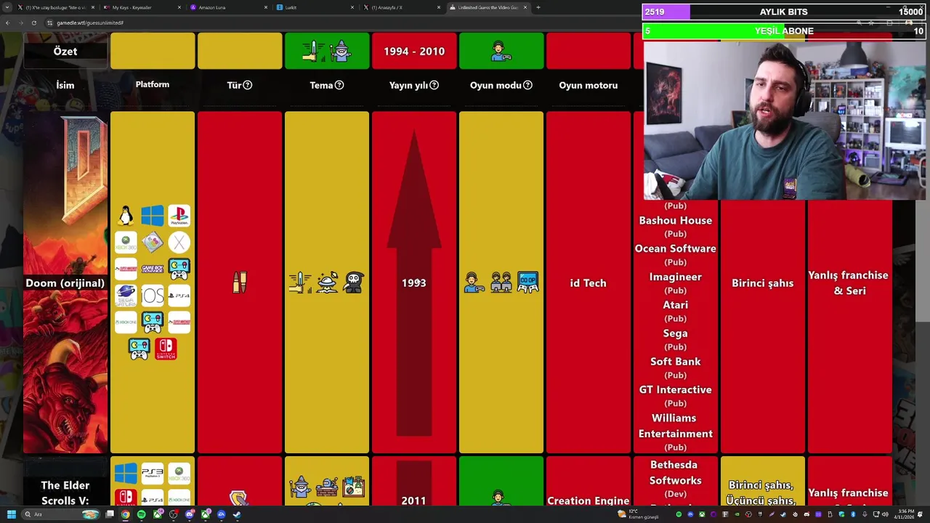Click the Doom (orijinal) cover image
Screen dimensions: 930x523
(65, 283)
